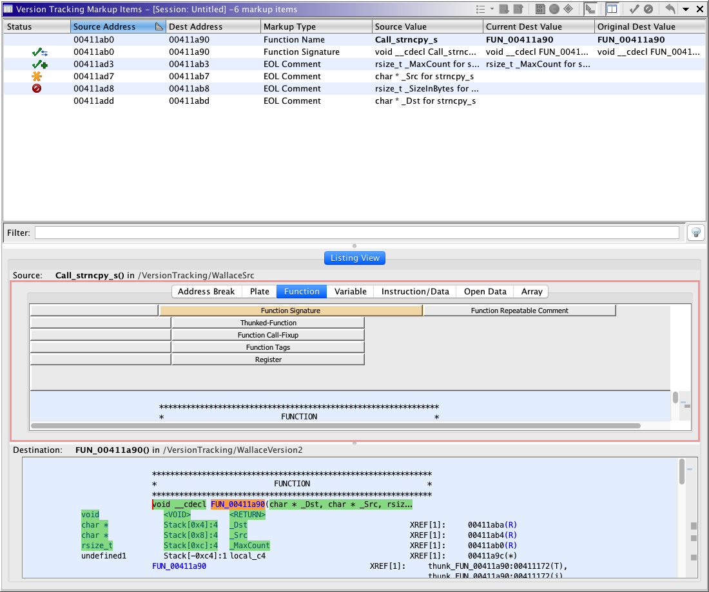Click the Function Repeatable Comment field
This screenshot has height=592, width=709.
(520, 310)
